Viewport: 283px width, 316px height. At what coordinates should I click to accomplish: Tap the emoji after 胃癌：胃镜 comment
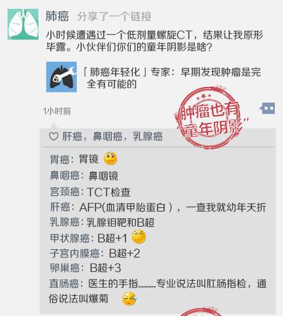click(111, 158)
